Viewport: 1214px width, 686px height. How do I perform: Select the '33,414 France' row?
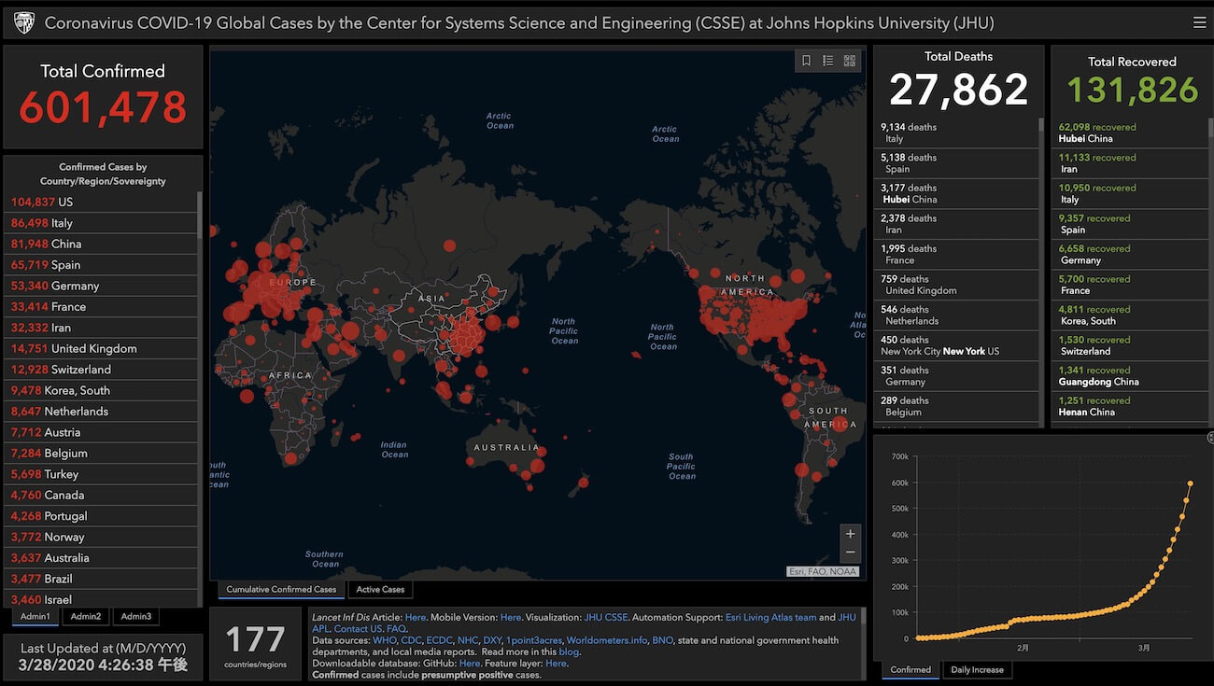[x=103, y=306]
